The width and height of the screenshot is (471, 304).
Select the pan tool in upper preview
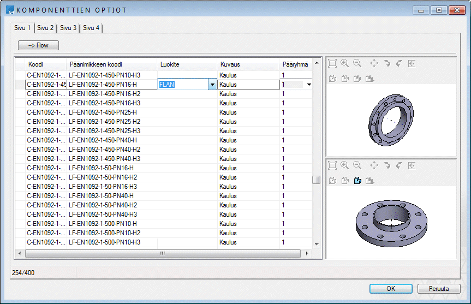tap(374, 63)
